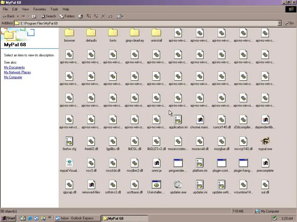This screenshot has height=222, width=297.
Task: Open the Help menu
Action: click(66, 9)
